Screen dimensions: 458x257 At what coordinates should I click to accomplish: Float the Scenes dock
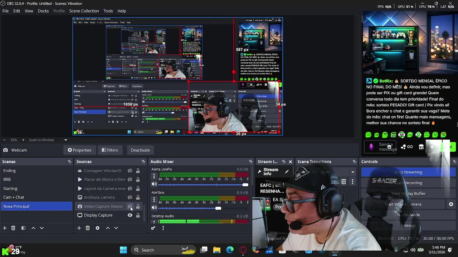click(x=69, y=162)
